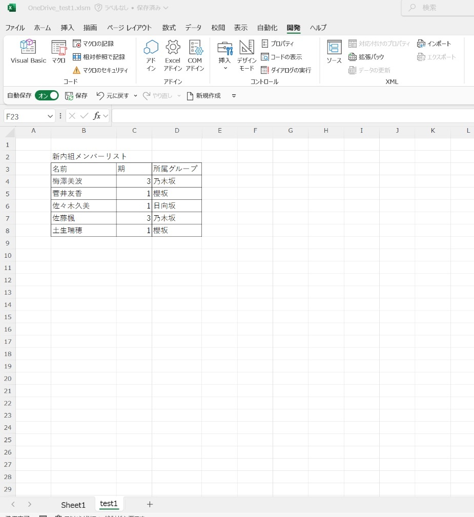Customize Quick Access Toolbar dropdown
Screen dimensions: 474x517
(x=234, y=96)
